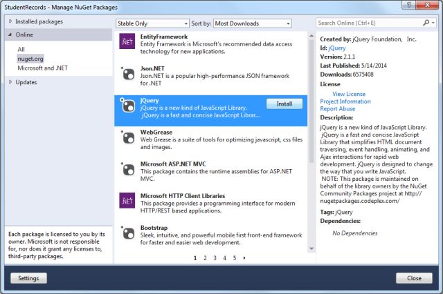Screen dimensions: 443x294
Task: Select All under Online sources
Action: (x=21, y=49)
